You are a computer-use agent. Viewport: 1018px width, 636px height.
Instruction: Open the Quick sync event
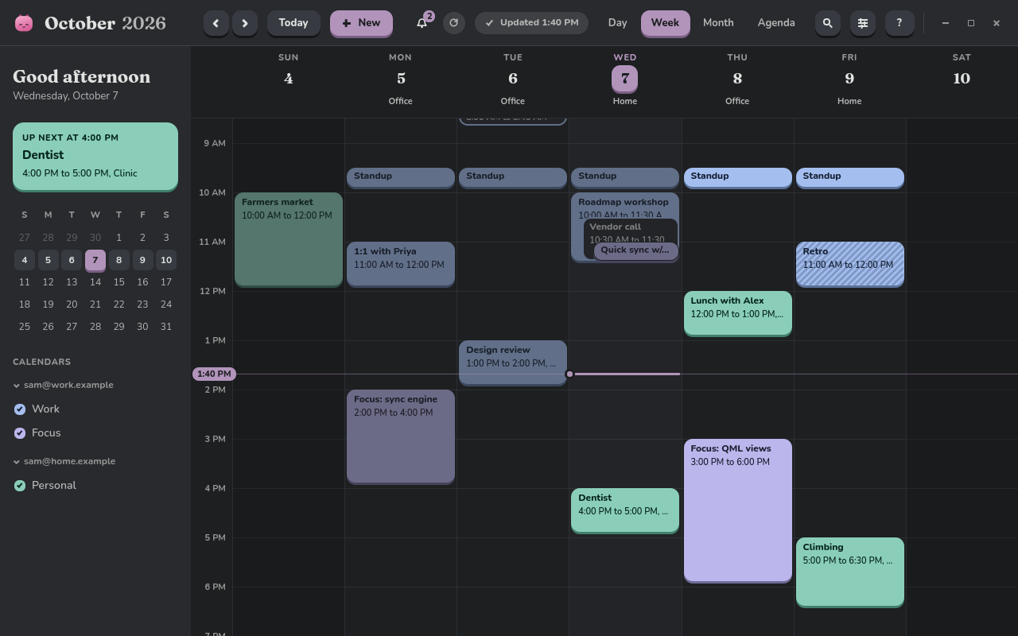[636, 250]
